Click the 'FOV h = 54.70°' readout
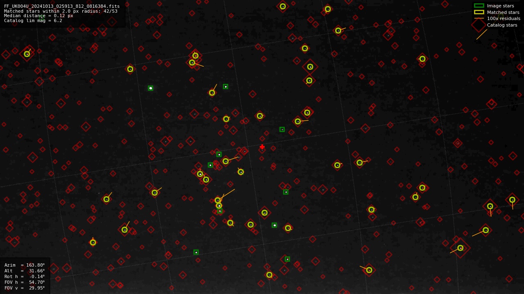This screenshot has width=524, height=294. click(x=25, y=282)
